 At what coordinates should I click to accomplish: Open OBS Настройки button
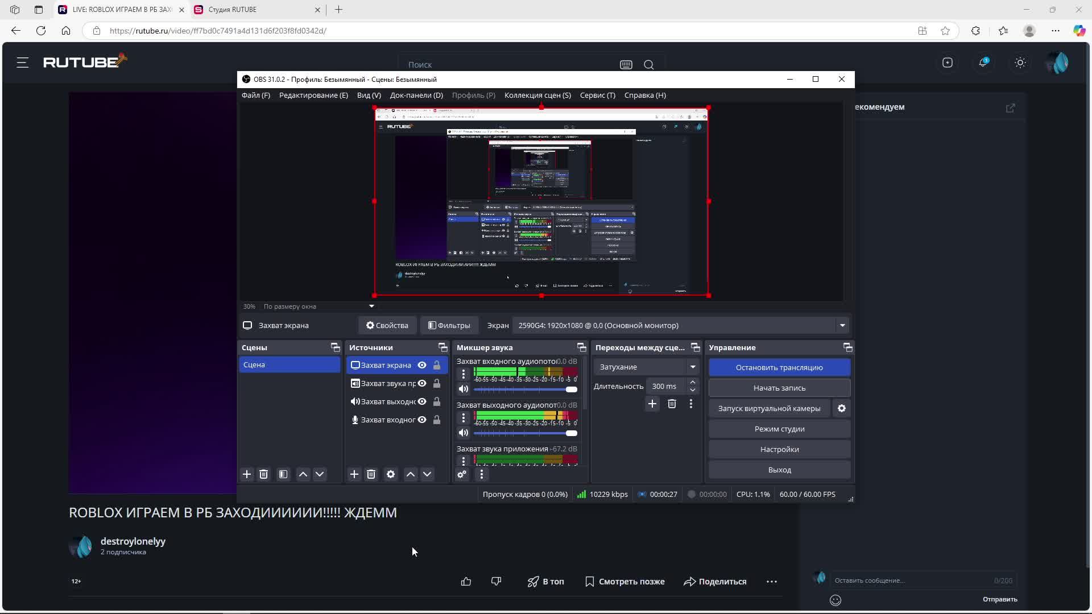click(x=779, y=449)
